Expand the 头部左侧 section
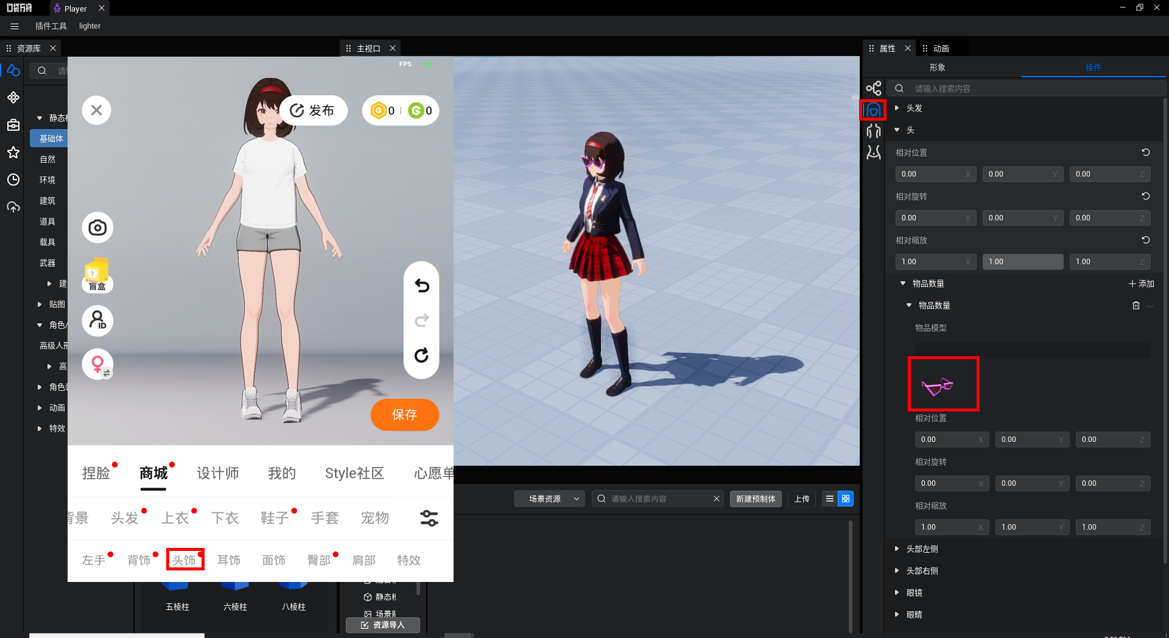Image resolution: width=1169 pixels, height=638 pixels. click(897, 549)
